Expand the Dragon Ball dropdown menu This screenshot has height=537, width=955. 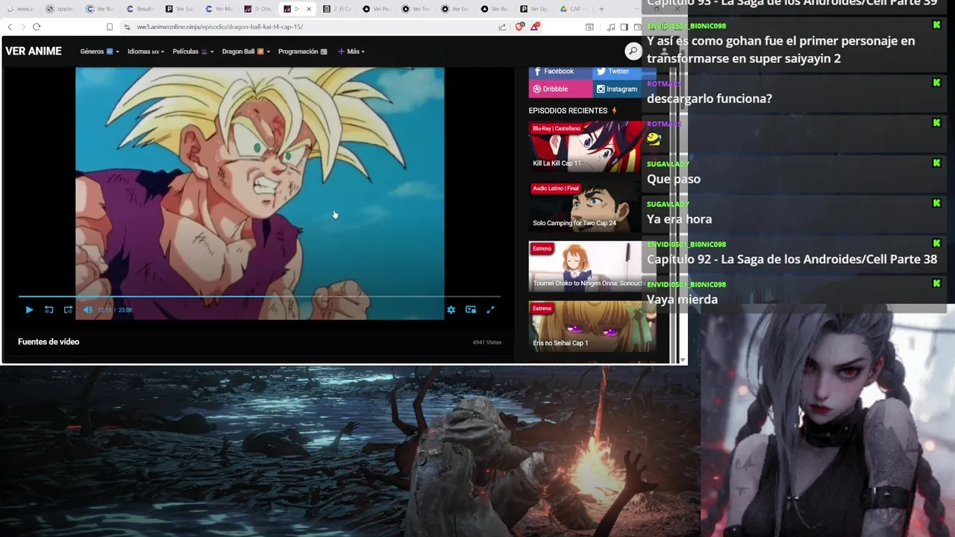coord(246,51)
